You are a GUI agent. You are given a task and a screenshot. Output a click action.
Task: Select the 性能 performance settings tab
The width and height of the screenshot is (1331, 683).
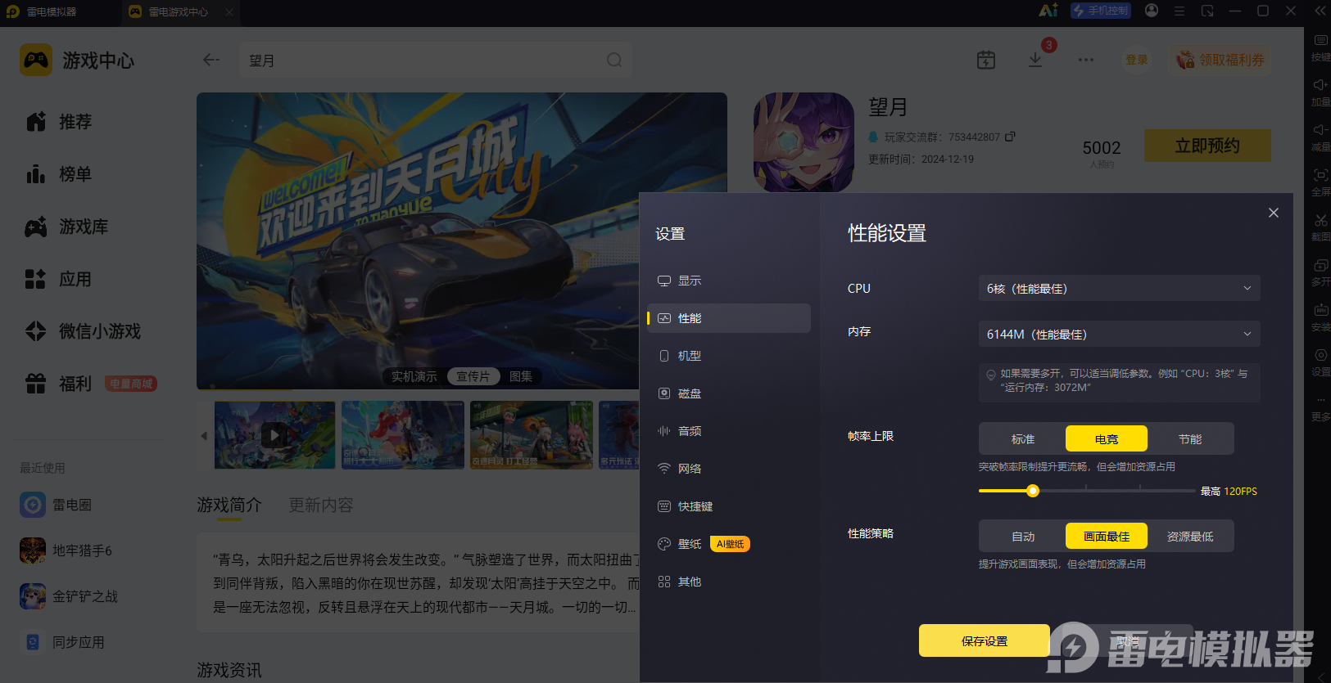click(729, 318)
